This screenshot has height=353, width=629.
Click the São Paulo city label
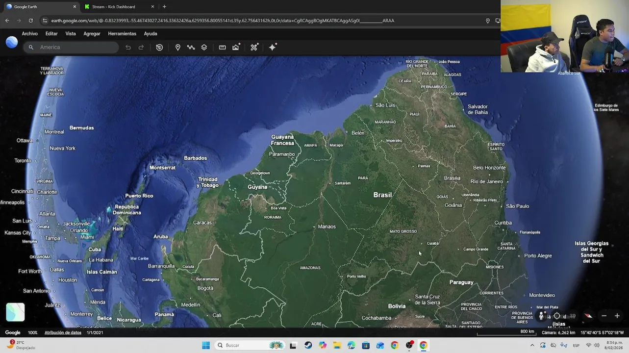pos(517,206)
